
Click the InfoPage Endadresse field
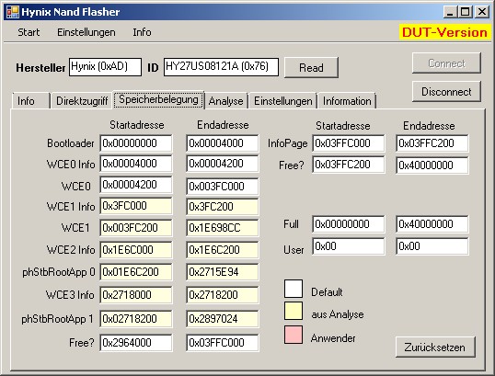click(432, 143)
